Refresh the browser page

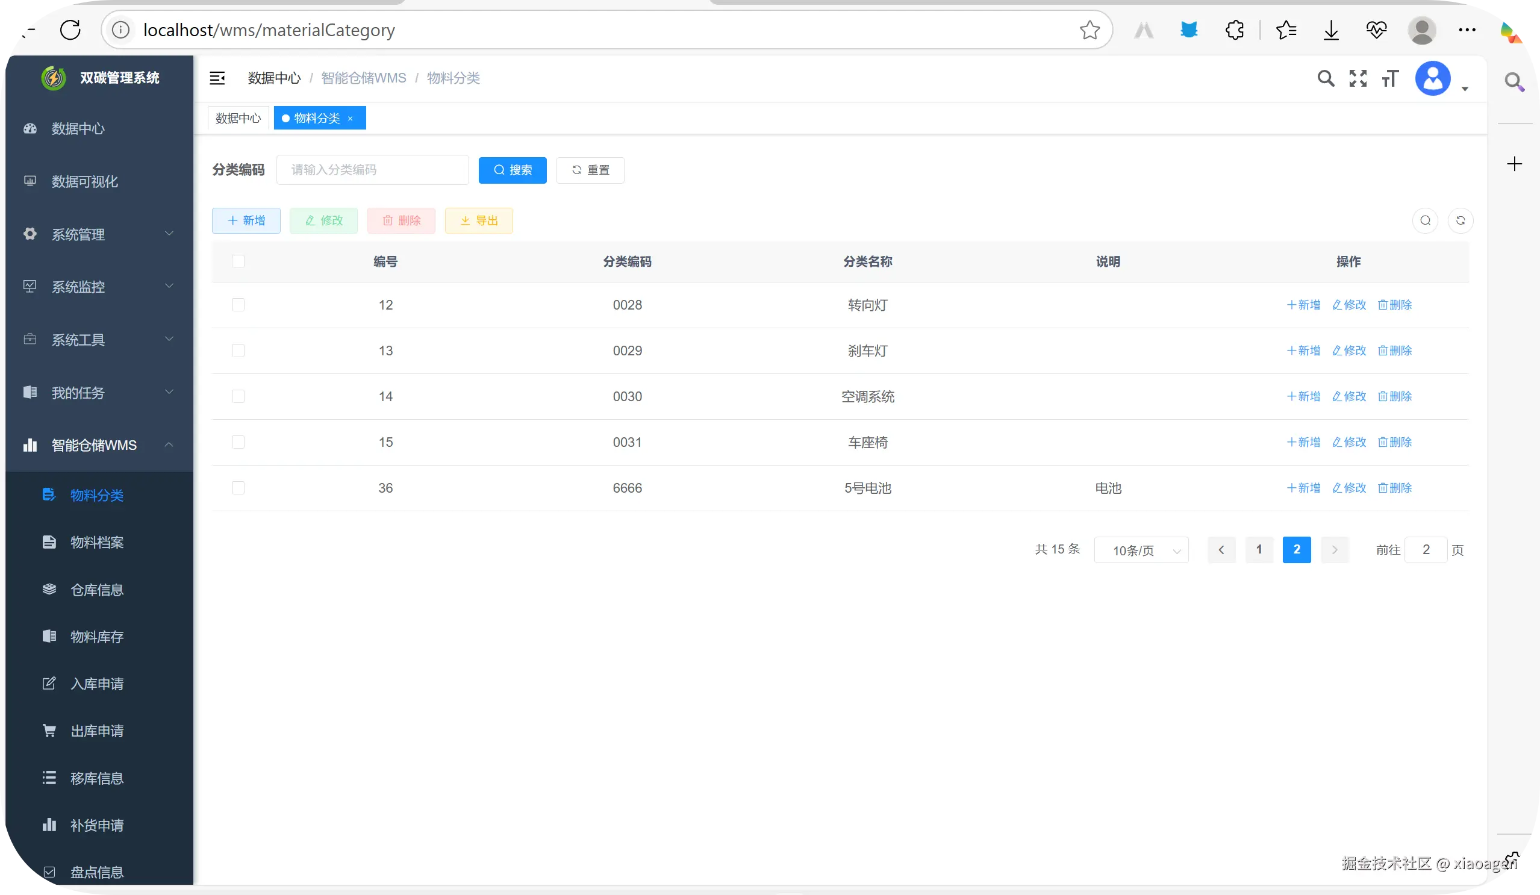(70, 30)
